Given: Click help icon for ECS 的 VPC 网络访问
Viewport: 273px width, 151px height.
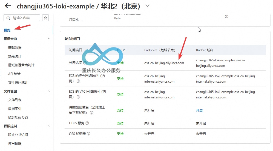Looking at the screenshot, I should click(x=78, y=97).
